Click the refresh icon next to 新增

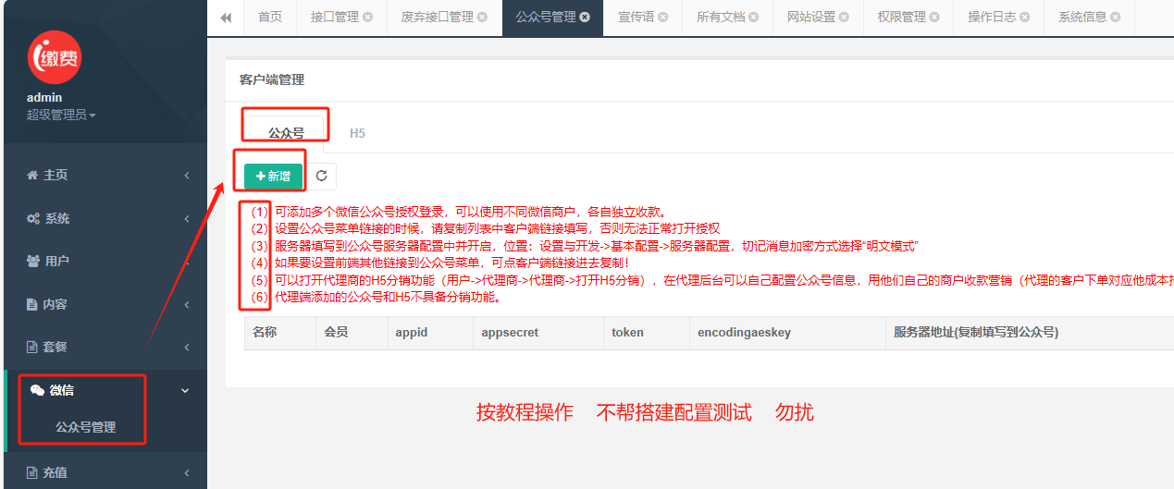[x=321, y=176]
